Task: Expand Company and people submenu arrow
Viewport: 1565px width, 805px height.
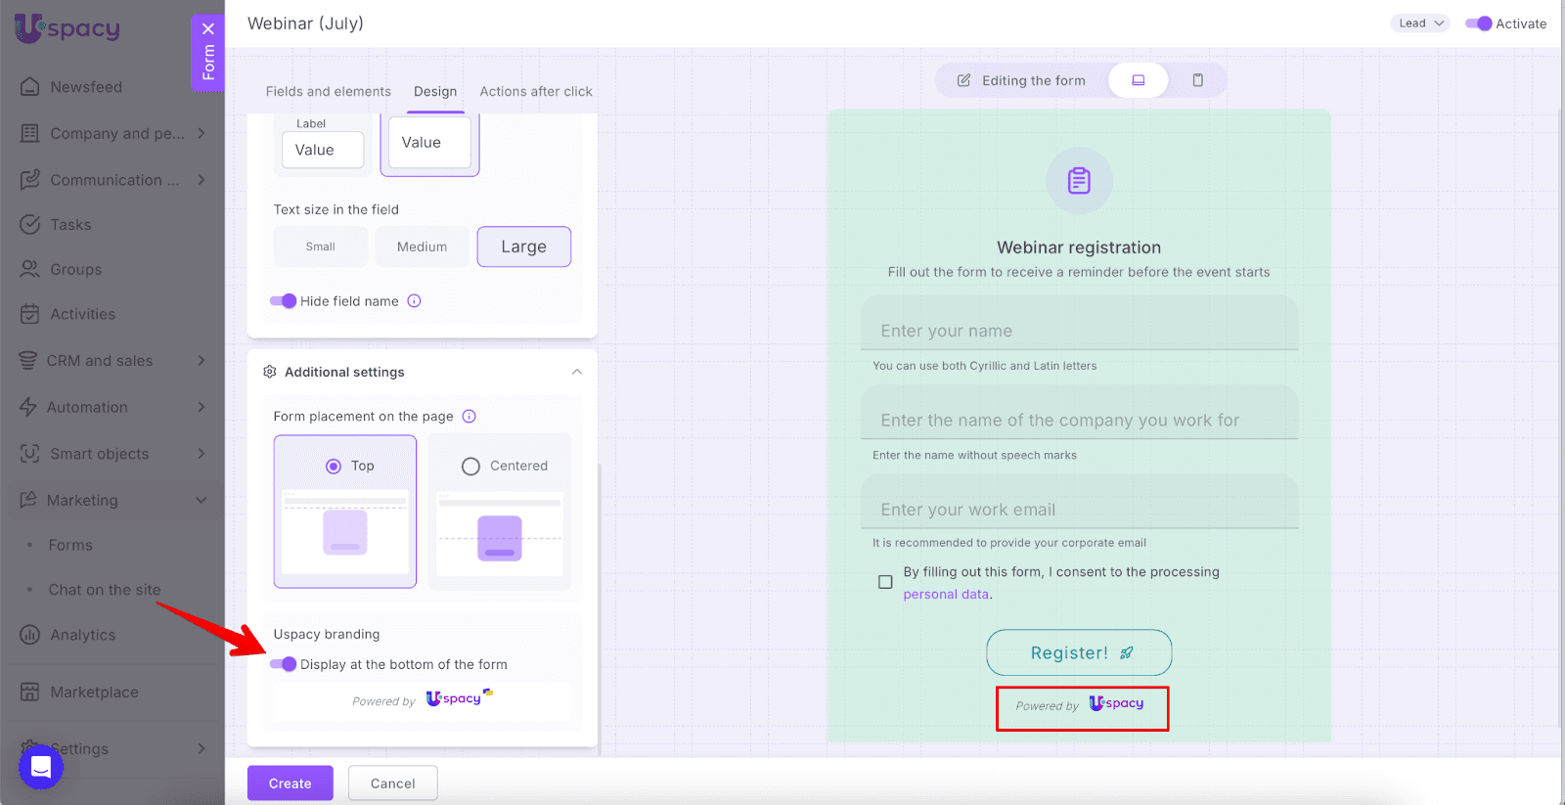Action: point(201,133)
